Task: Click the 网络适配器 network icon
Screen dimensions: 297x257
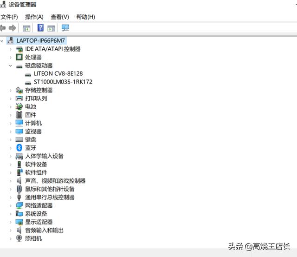Action: point(19,205)
